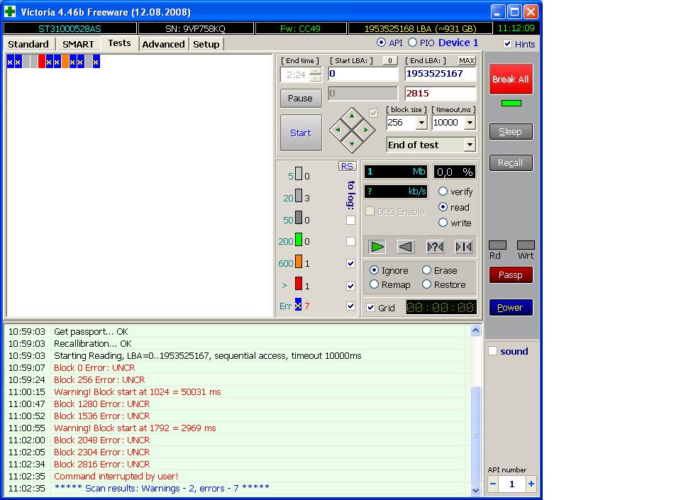This screenshot has height=500, width=681.
Task: Select the Restore radio option
Action: 426,284
